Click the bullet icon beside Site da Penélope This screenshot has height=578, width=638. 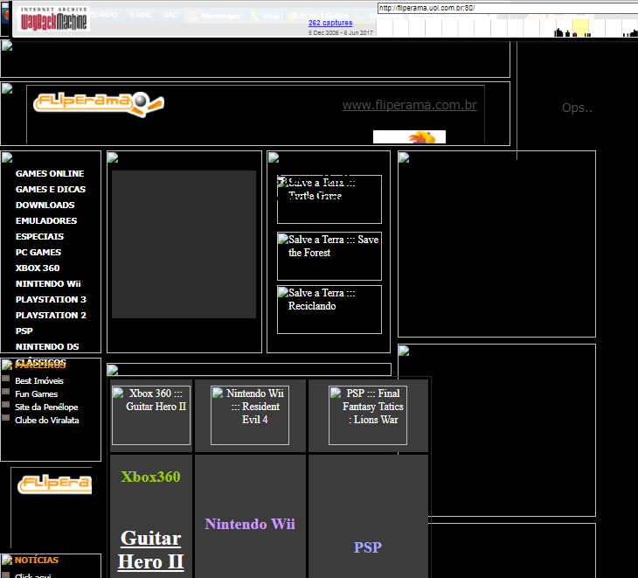tap(6, 405)
